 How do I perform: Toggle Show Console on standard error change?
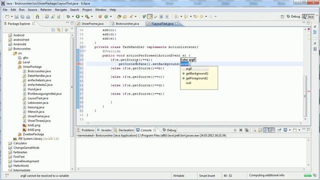tap(271, 130)
